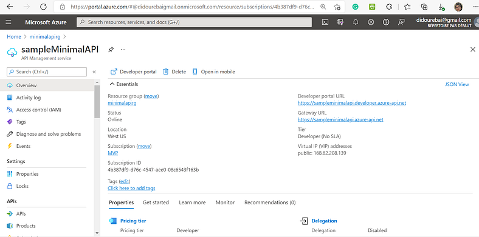Close the sampleMinimalAPI blade
Image resolution: width=479 pixels, height=237 pixels.
472,49
